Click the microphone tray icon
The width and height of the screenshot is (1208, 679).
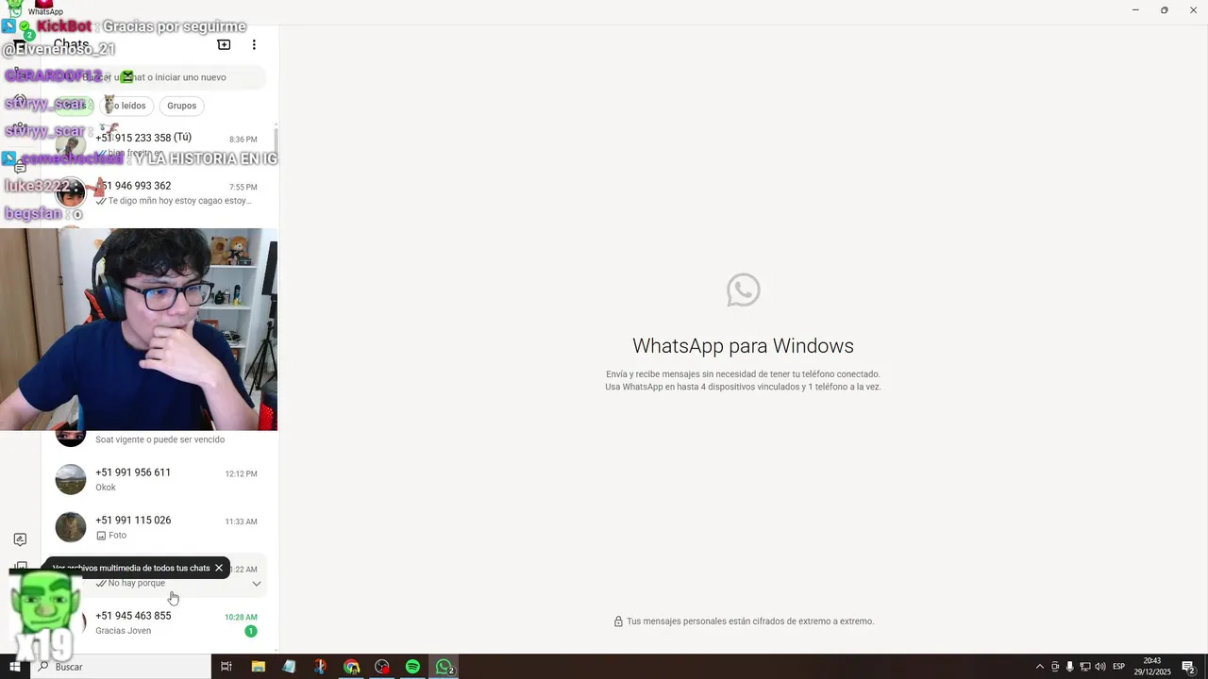1070,667
